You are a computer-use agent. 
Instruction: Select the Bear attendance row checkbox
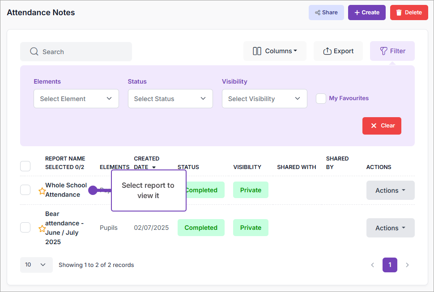(25, 227)
